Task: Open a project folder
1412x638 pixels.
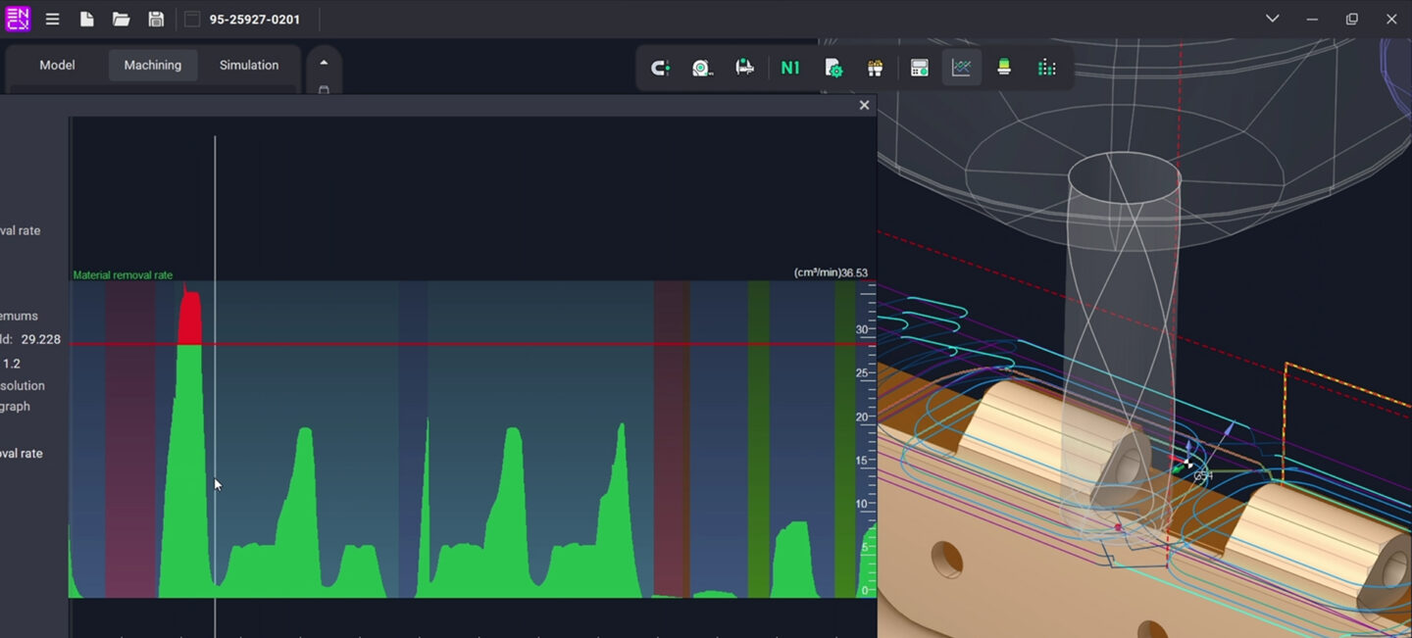Action: (x=121, y=20)
